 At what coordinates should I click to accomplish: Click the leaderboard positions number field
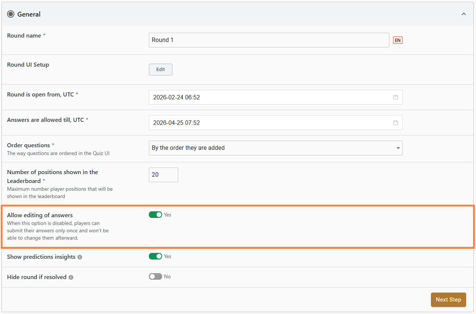pos(163,175)
